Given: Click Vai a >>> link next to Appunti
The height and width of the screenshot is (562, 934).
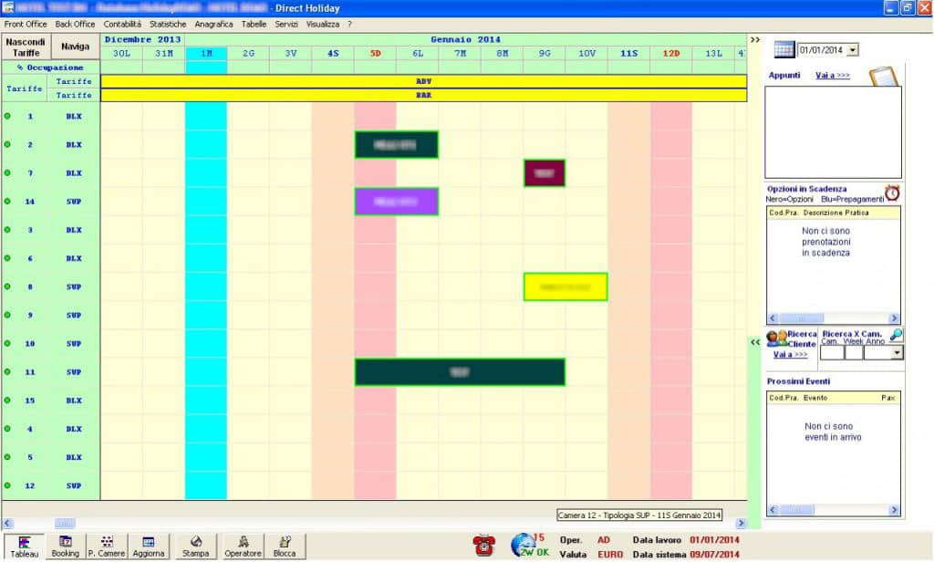Looking at the screenshot, I should pos(832,76).
